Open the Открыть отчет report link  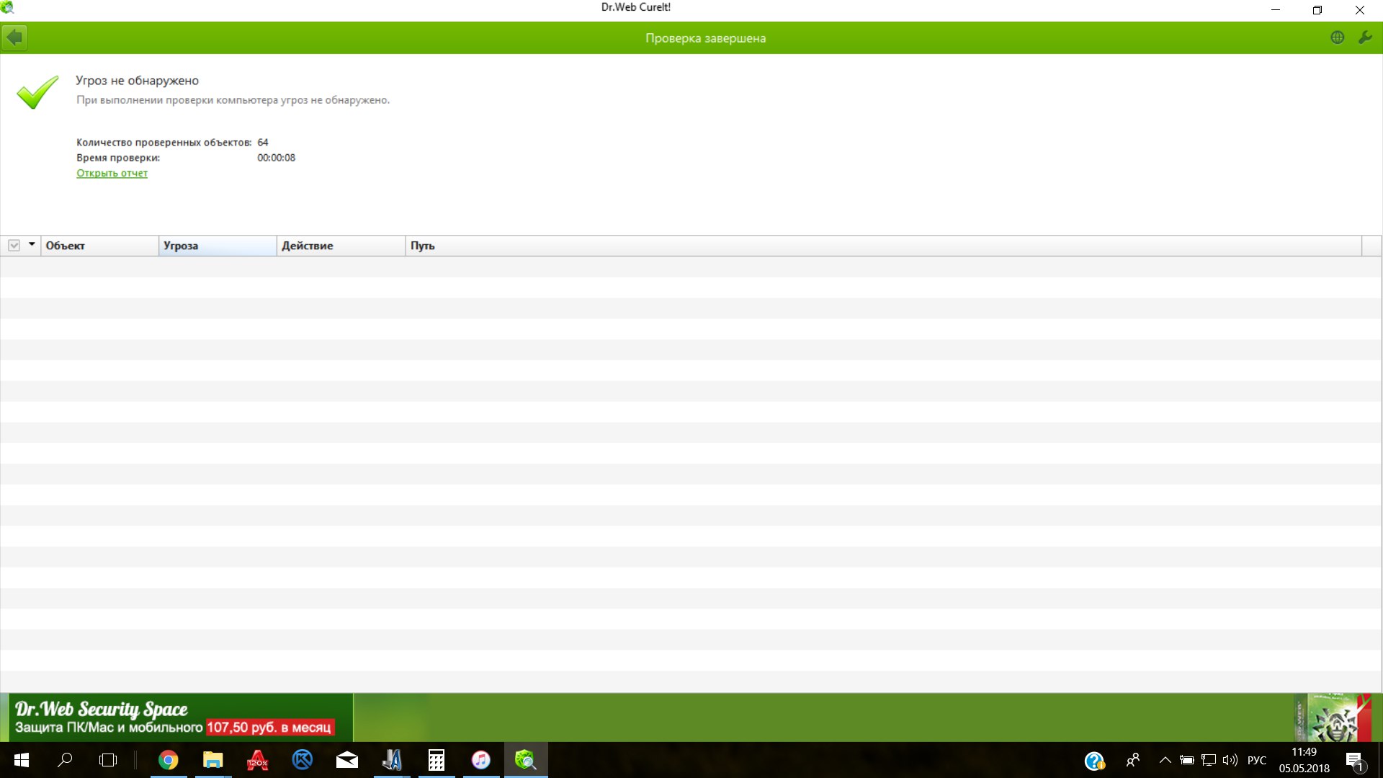pos(112,173)
